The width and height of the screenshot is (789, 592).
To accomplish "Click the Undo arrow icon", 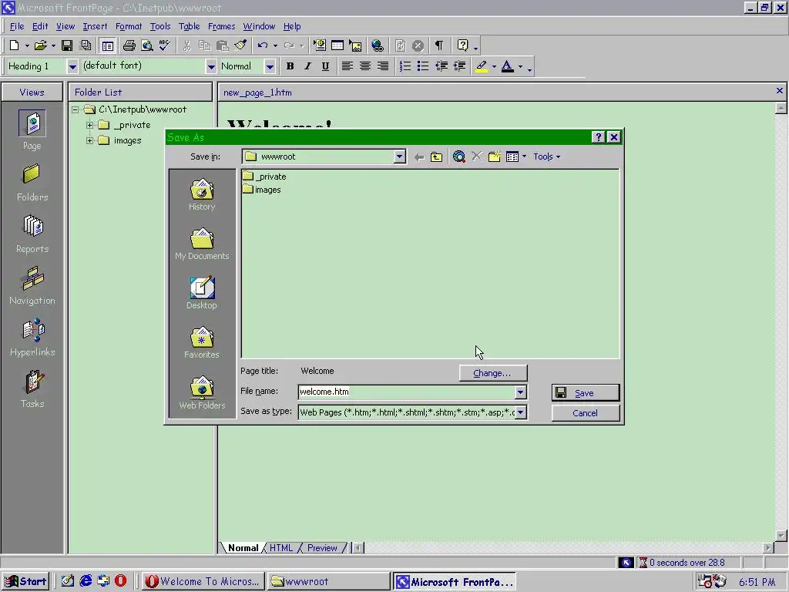I will click(x=263, y=45).
